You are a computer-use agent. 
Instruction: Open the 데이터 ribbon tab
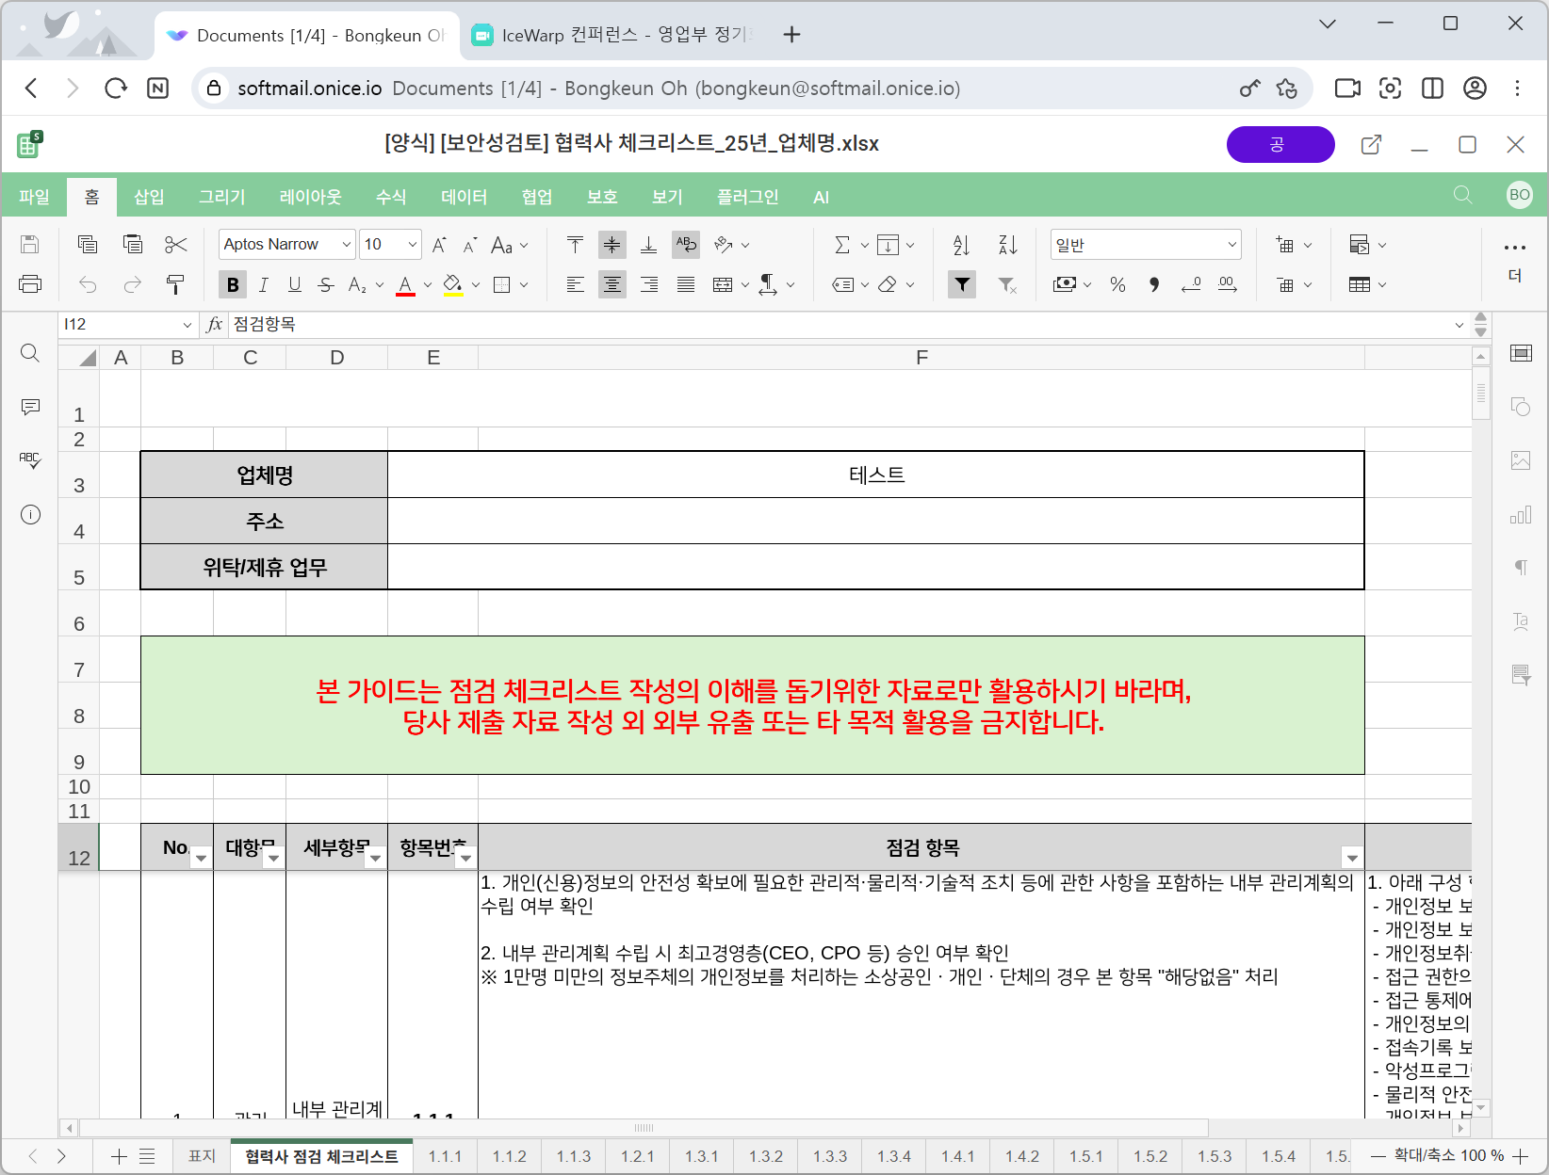pos(464,197)
